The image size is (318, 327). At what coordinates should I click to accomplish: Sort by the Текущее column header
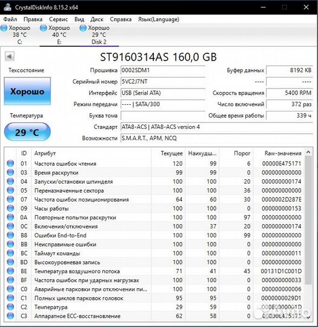pos(168,153)
